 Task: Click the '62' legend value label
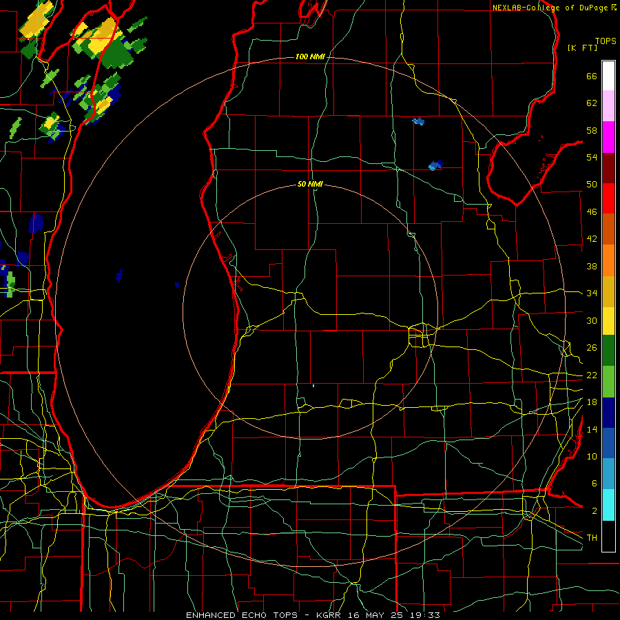592,103
